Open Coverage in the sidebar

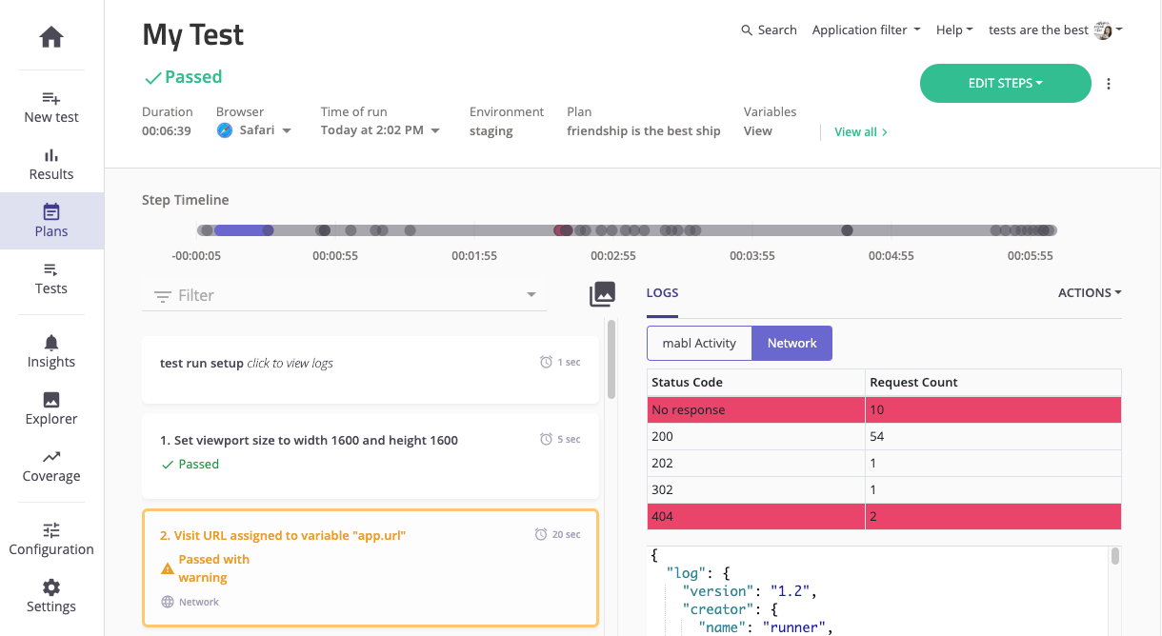pyautogui.click(x=51, y=466)
